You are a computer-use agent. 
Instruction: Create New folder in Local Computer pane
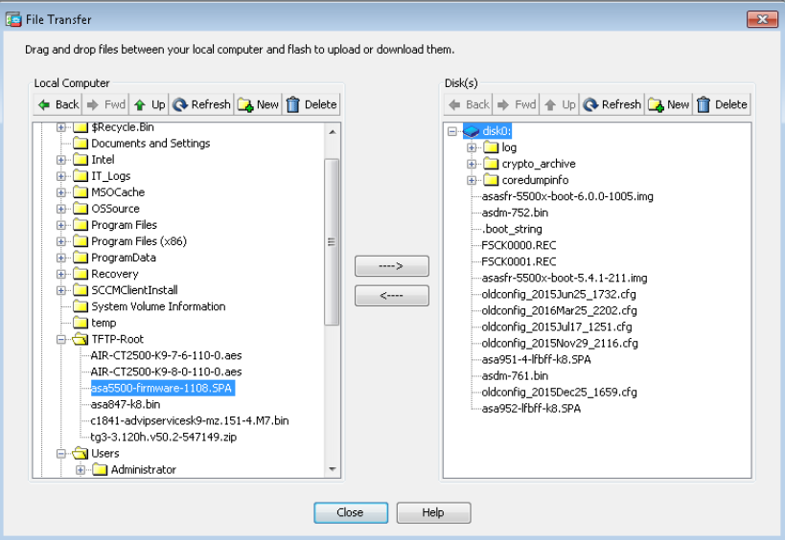[x=258, y=104]
